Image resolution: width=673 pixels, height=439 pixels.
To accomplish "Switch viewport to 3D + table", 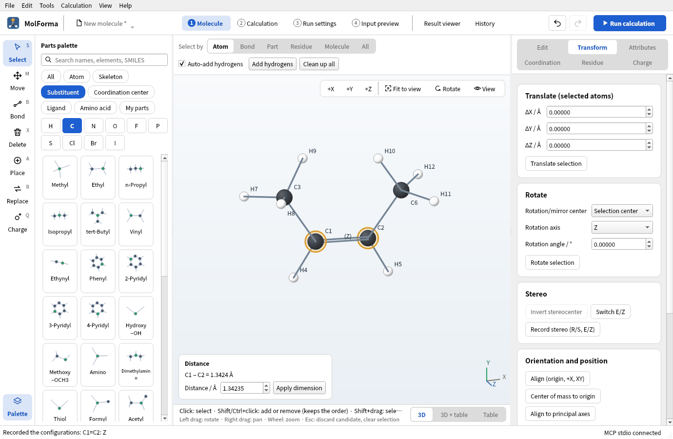I will pyautogui.click(x=454, y=415).
